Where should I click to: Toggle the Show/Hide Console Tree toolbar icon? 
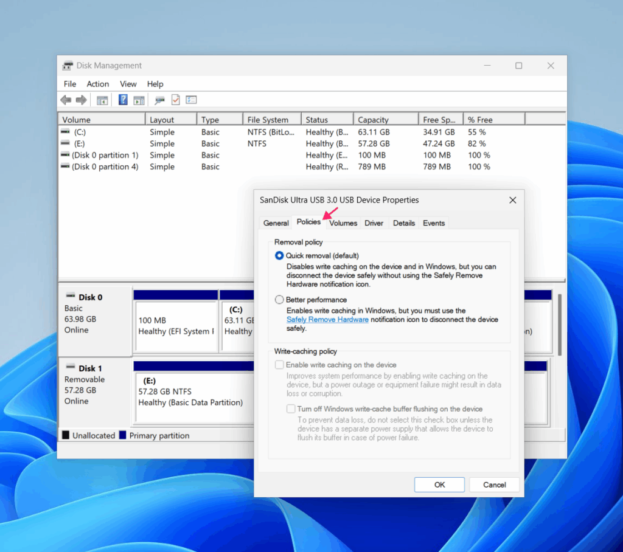tap(102, 100)
